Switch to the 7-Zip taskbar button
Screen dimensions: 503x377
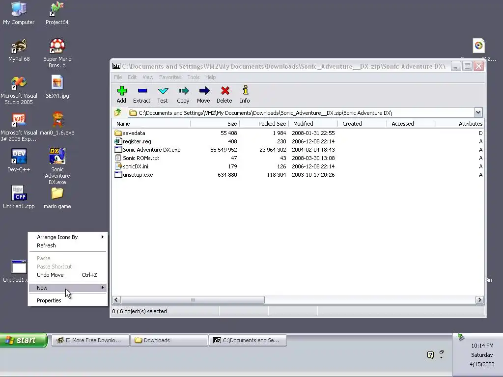[248, 340]
